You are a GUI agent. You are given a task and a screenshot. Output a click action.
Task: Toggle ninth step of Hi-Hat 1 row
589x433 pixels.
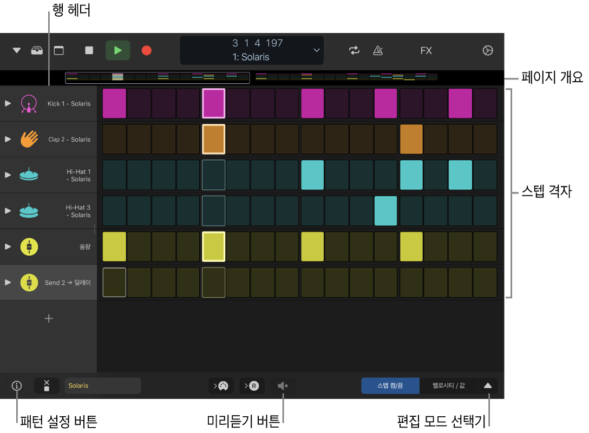[312, 175]
